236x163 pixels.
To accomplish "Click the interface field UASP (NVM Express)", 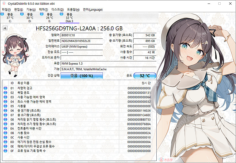I will coord(82,47).
